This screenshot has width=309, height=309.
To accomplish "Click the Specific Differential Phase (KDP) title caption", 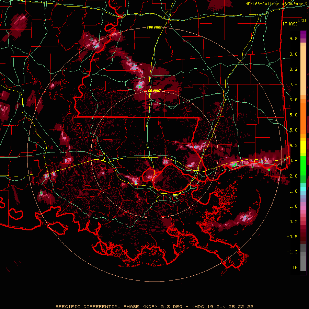I will 107,307.
